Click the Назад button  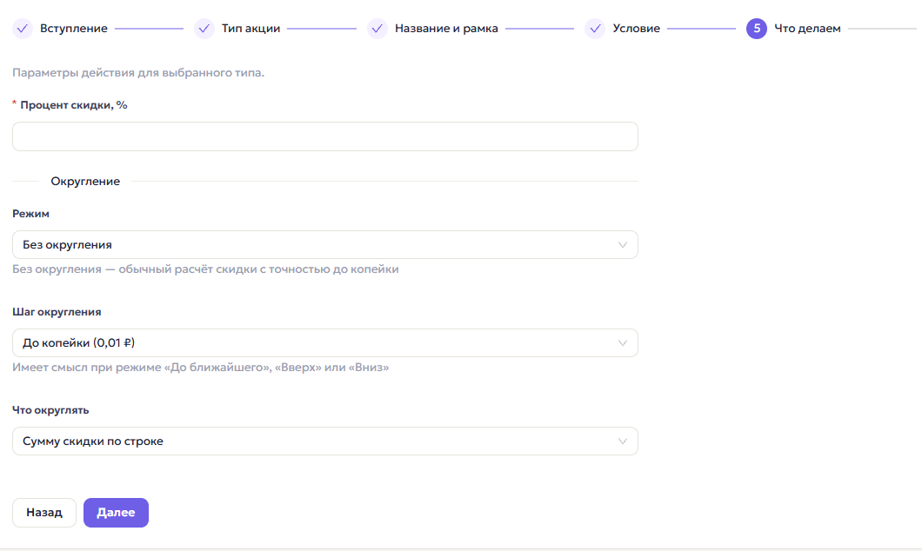(44, 512)
